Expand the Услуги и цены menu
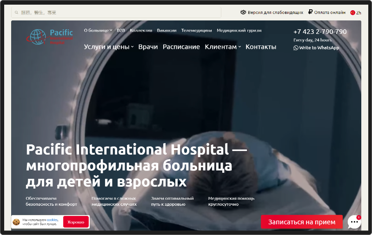Viewport: 372px width, 235px height. point(109,47)
